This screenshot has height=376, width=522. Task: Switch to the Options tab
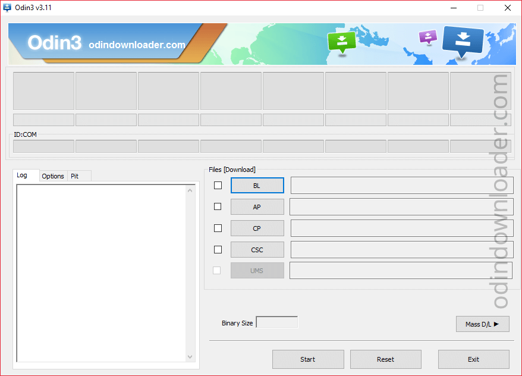click(53, 176)
